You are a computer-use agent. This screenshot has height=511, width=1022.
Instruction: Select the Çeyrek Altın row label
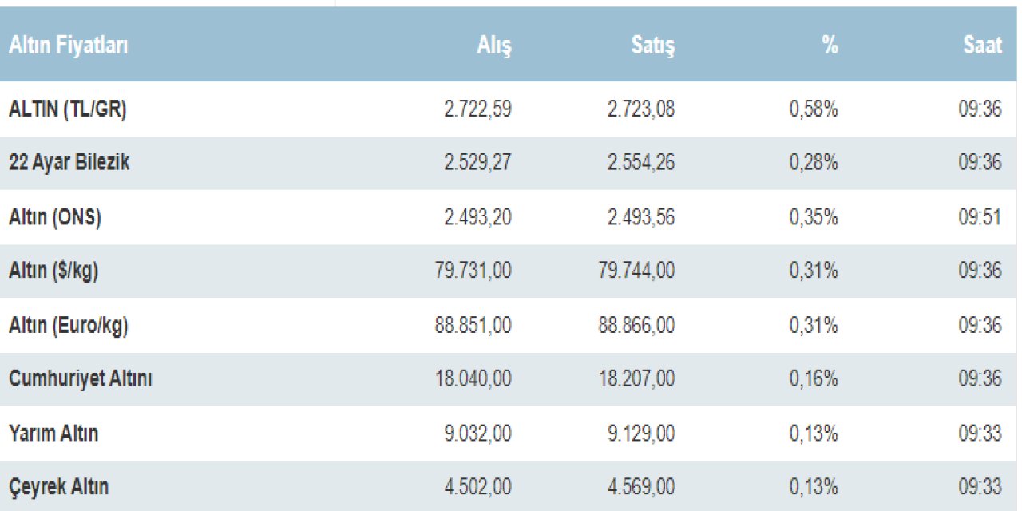tap(59, 487)
